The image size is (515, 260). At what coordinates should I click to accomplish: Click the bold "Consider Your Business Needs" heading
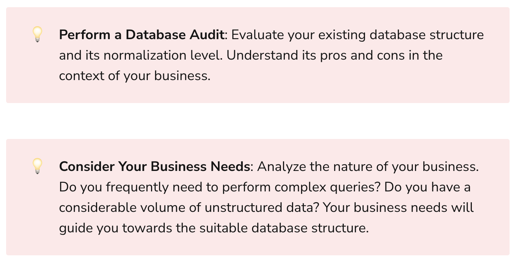[x=155, y=167]
